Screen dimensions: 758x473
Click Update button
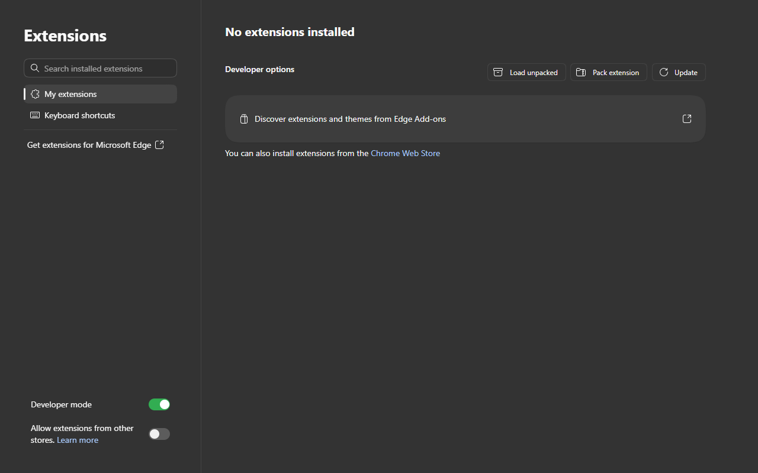coord(679,72)
